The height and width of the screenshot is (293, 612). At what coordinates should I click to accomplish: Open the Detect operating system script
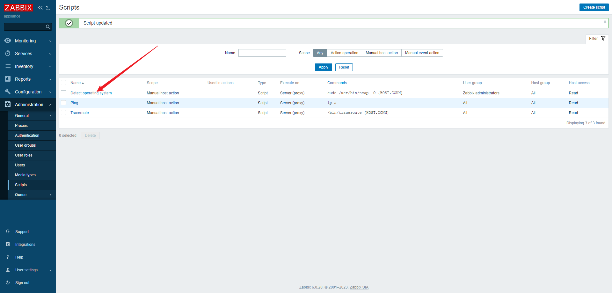coord(91,93)
